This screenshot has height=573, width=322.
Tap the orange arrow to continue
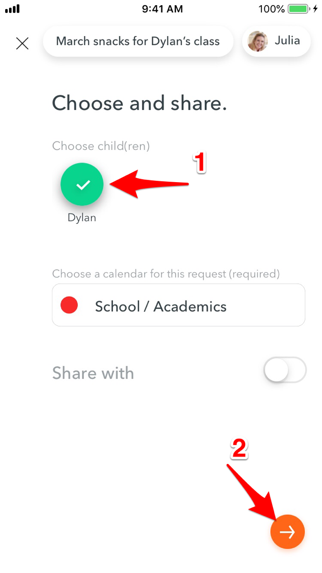point(287,532)
